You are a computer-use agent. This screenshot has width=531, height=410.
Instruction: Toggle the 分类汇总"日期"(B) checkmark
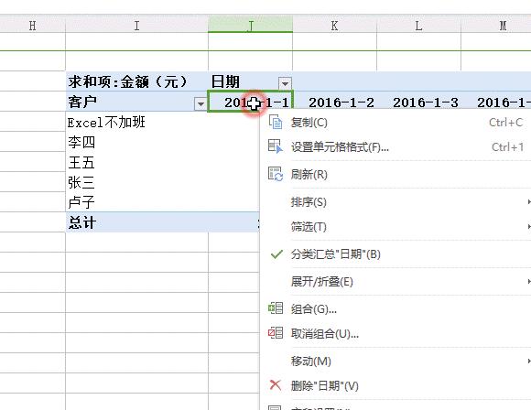(x=276, y=254)
